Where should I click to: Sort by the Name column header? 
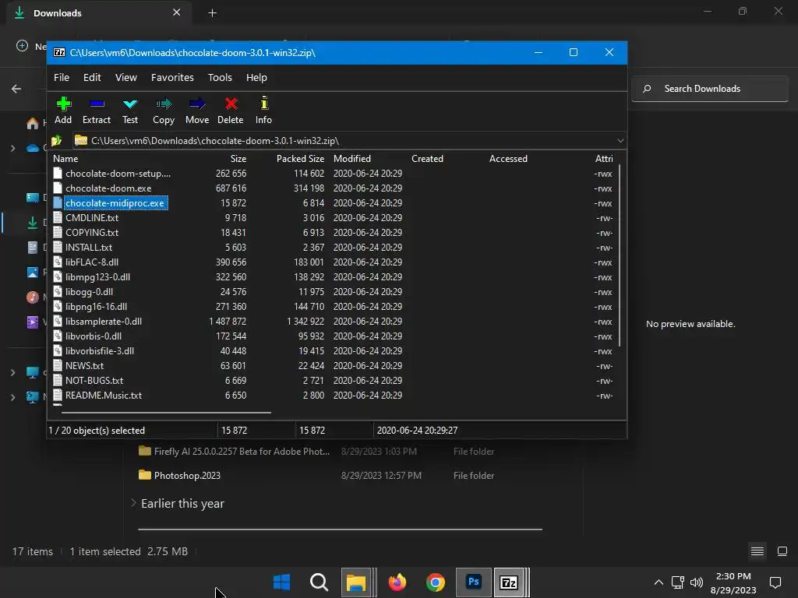pyautogui.click(x=65, y=159)
